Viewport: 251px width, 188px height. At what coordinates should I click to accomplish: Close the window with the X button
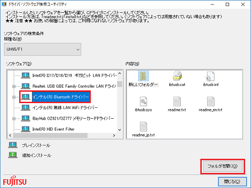(243, 5)
